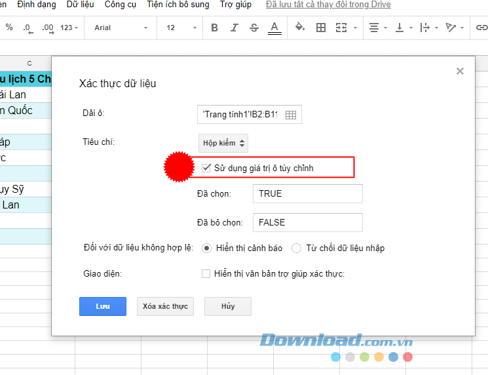Open the Dữ liệu menu
This screenshot has height=375, width=488.
[81, 5]
